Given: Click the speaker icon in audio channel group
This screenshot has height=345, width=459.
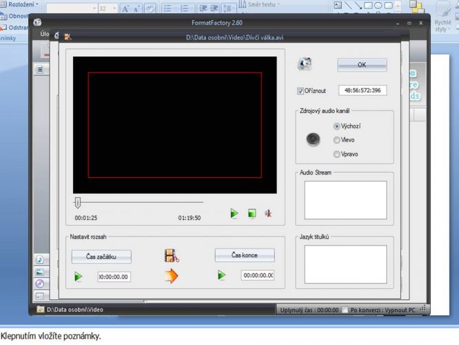Looking at the screenshot, I should click(x=313, y=139).
